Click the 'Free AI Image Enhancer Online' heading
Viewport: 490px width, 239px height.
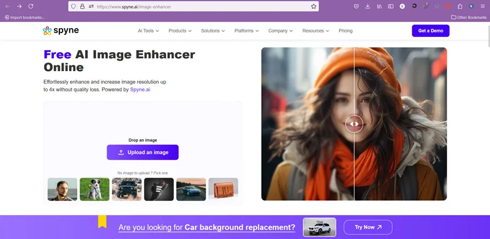[119, 61]
